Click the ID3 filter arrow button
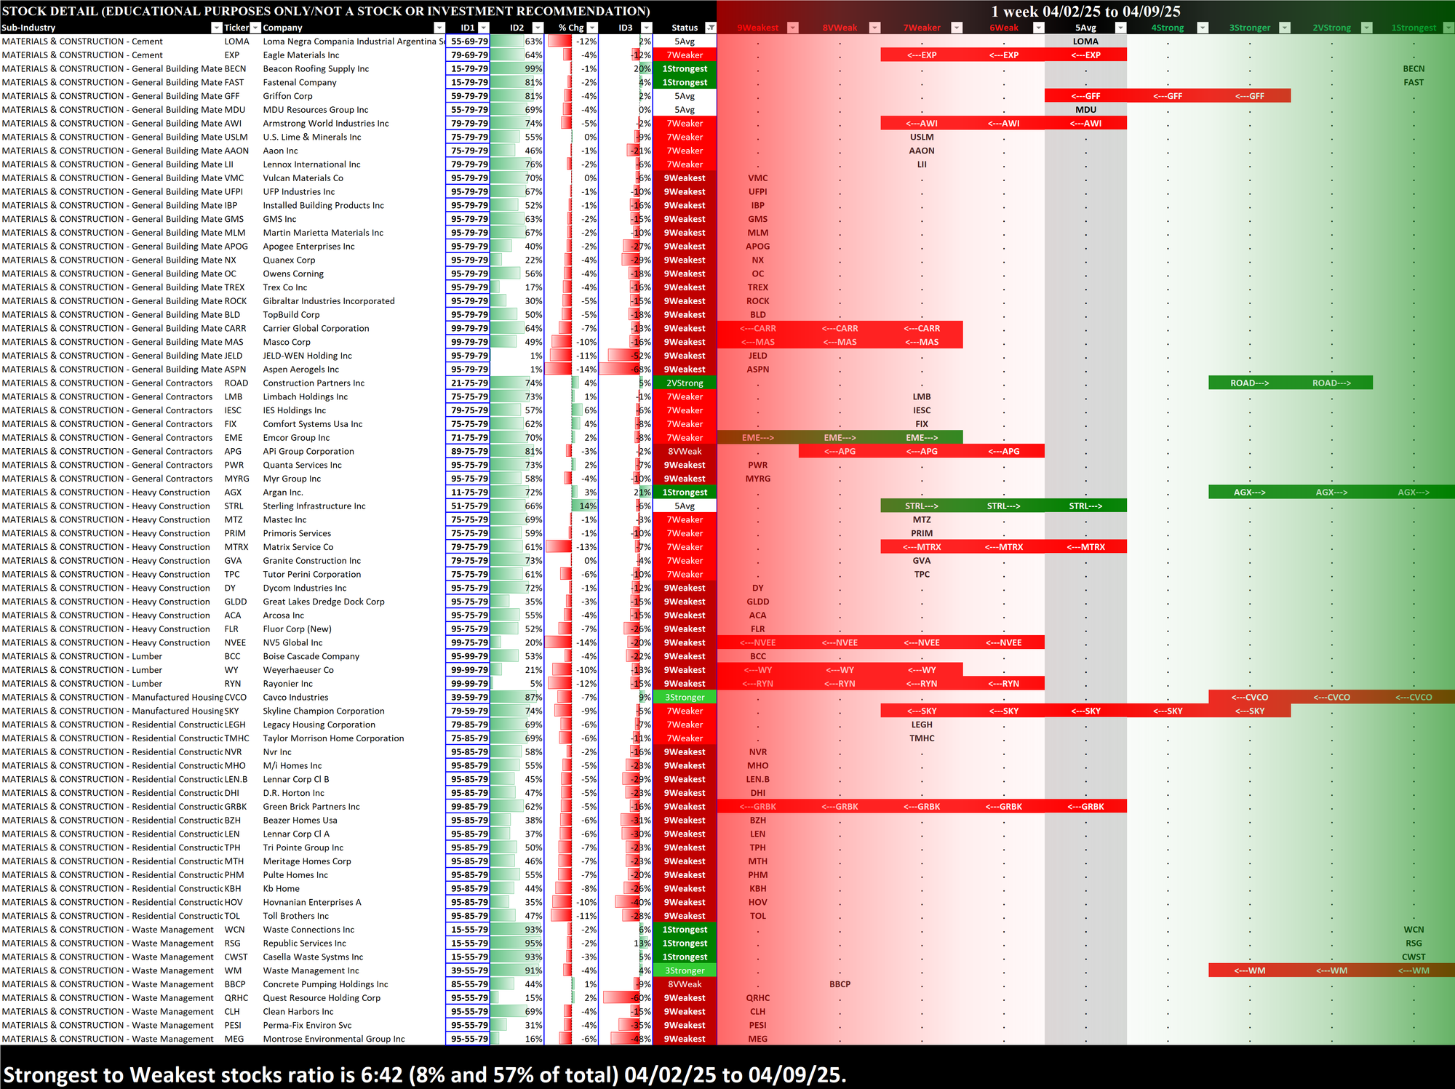1455x1089 pixels. [x=646, y=28]
